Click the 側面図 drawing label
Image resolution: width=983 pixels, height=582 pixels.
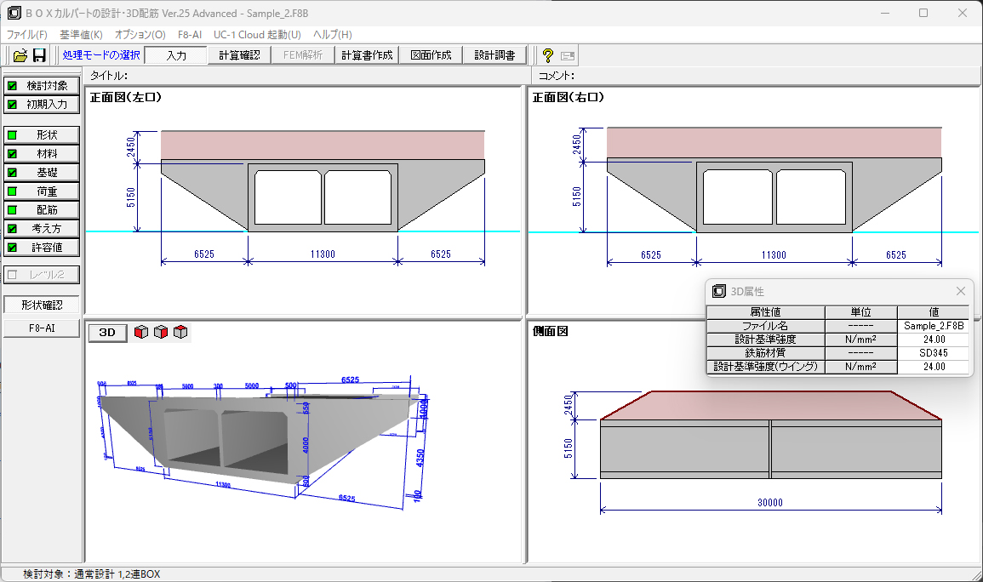click(x=551, y=331)
